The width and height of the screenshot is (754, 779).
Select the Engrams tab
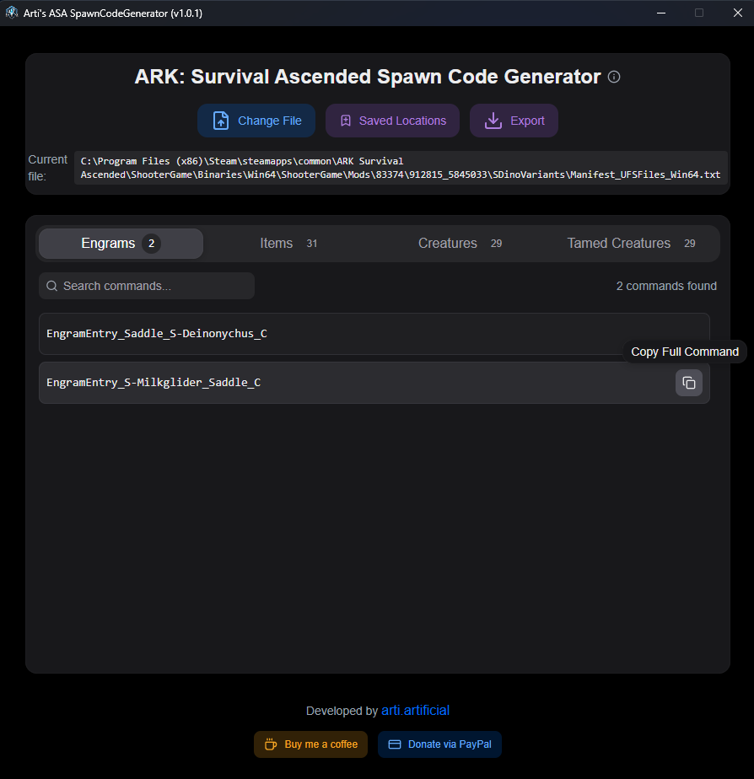tap(121, 244)
